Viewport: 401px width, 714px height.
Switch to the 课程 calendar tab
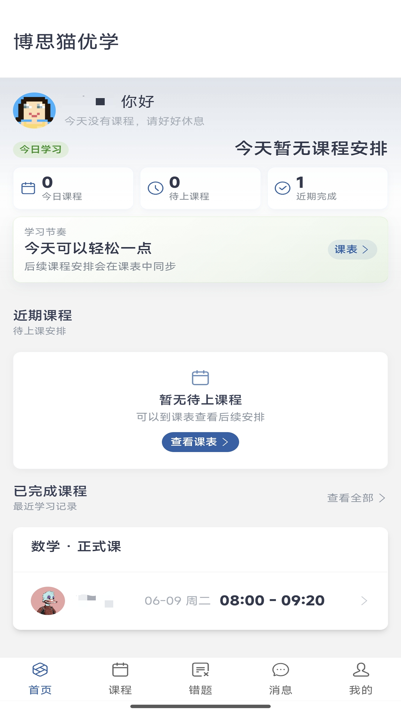tap(120, 670)
